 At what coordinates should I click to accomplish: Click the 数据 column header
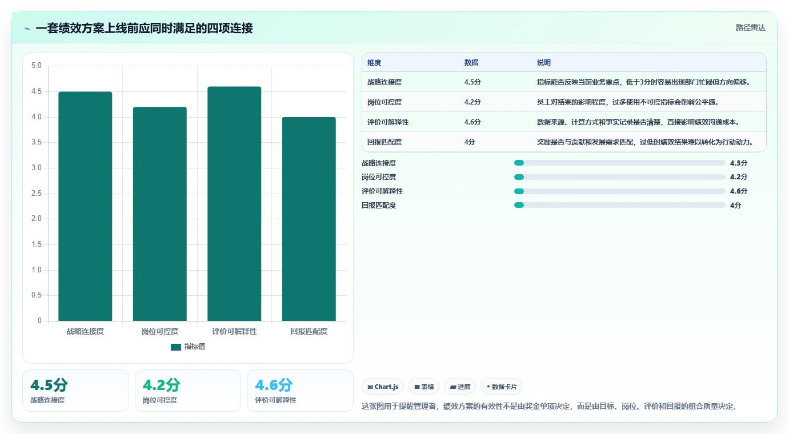[471, 63]
